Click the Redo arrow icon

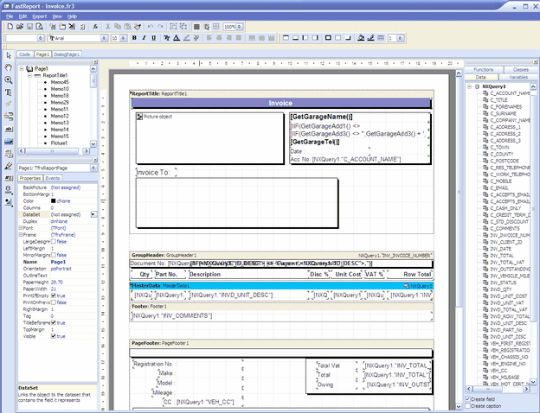pos(160,27)
